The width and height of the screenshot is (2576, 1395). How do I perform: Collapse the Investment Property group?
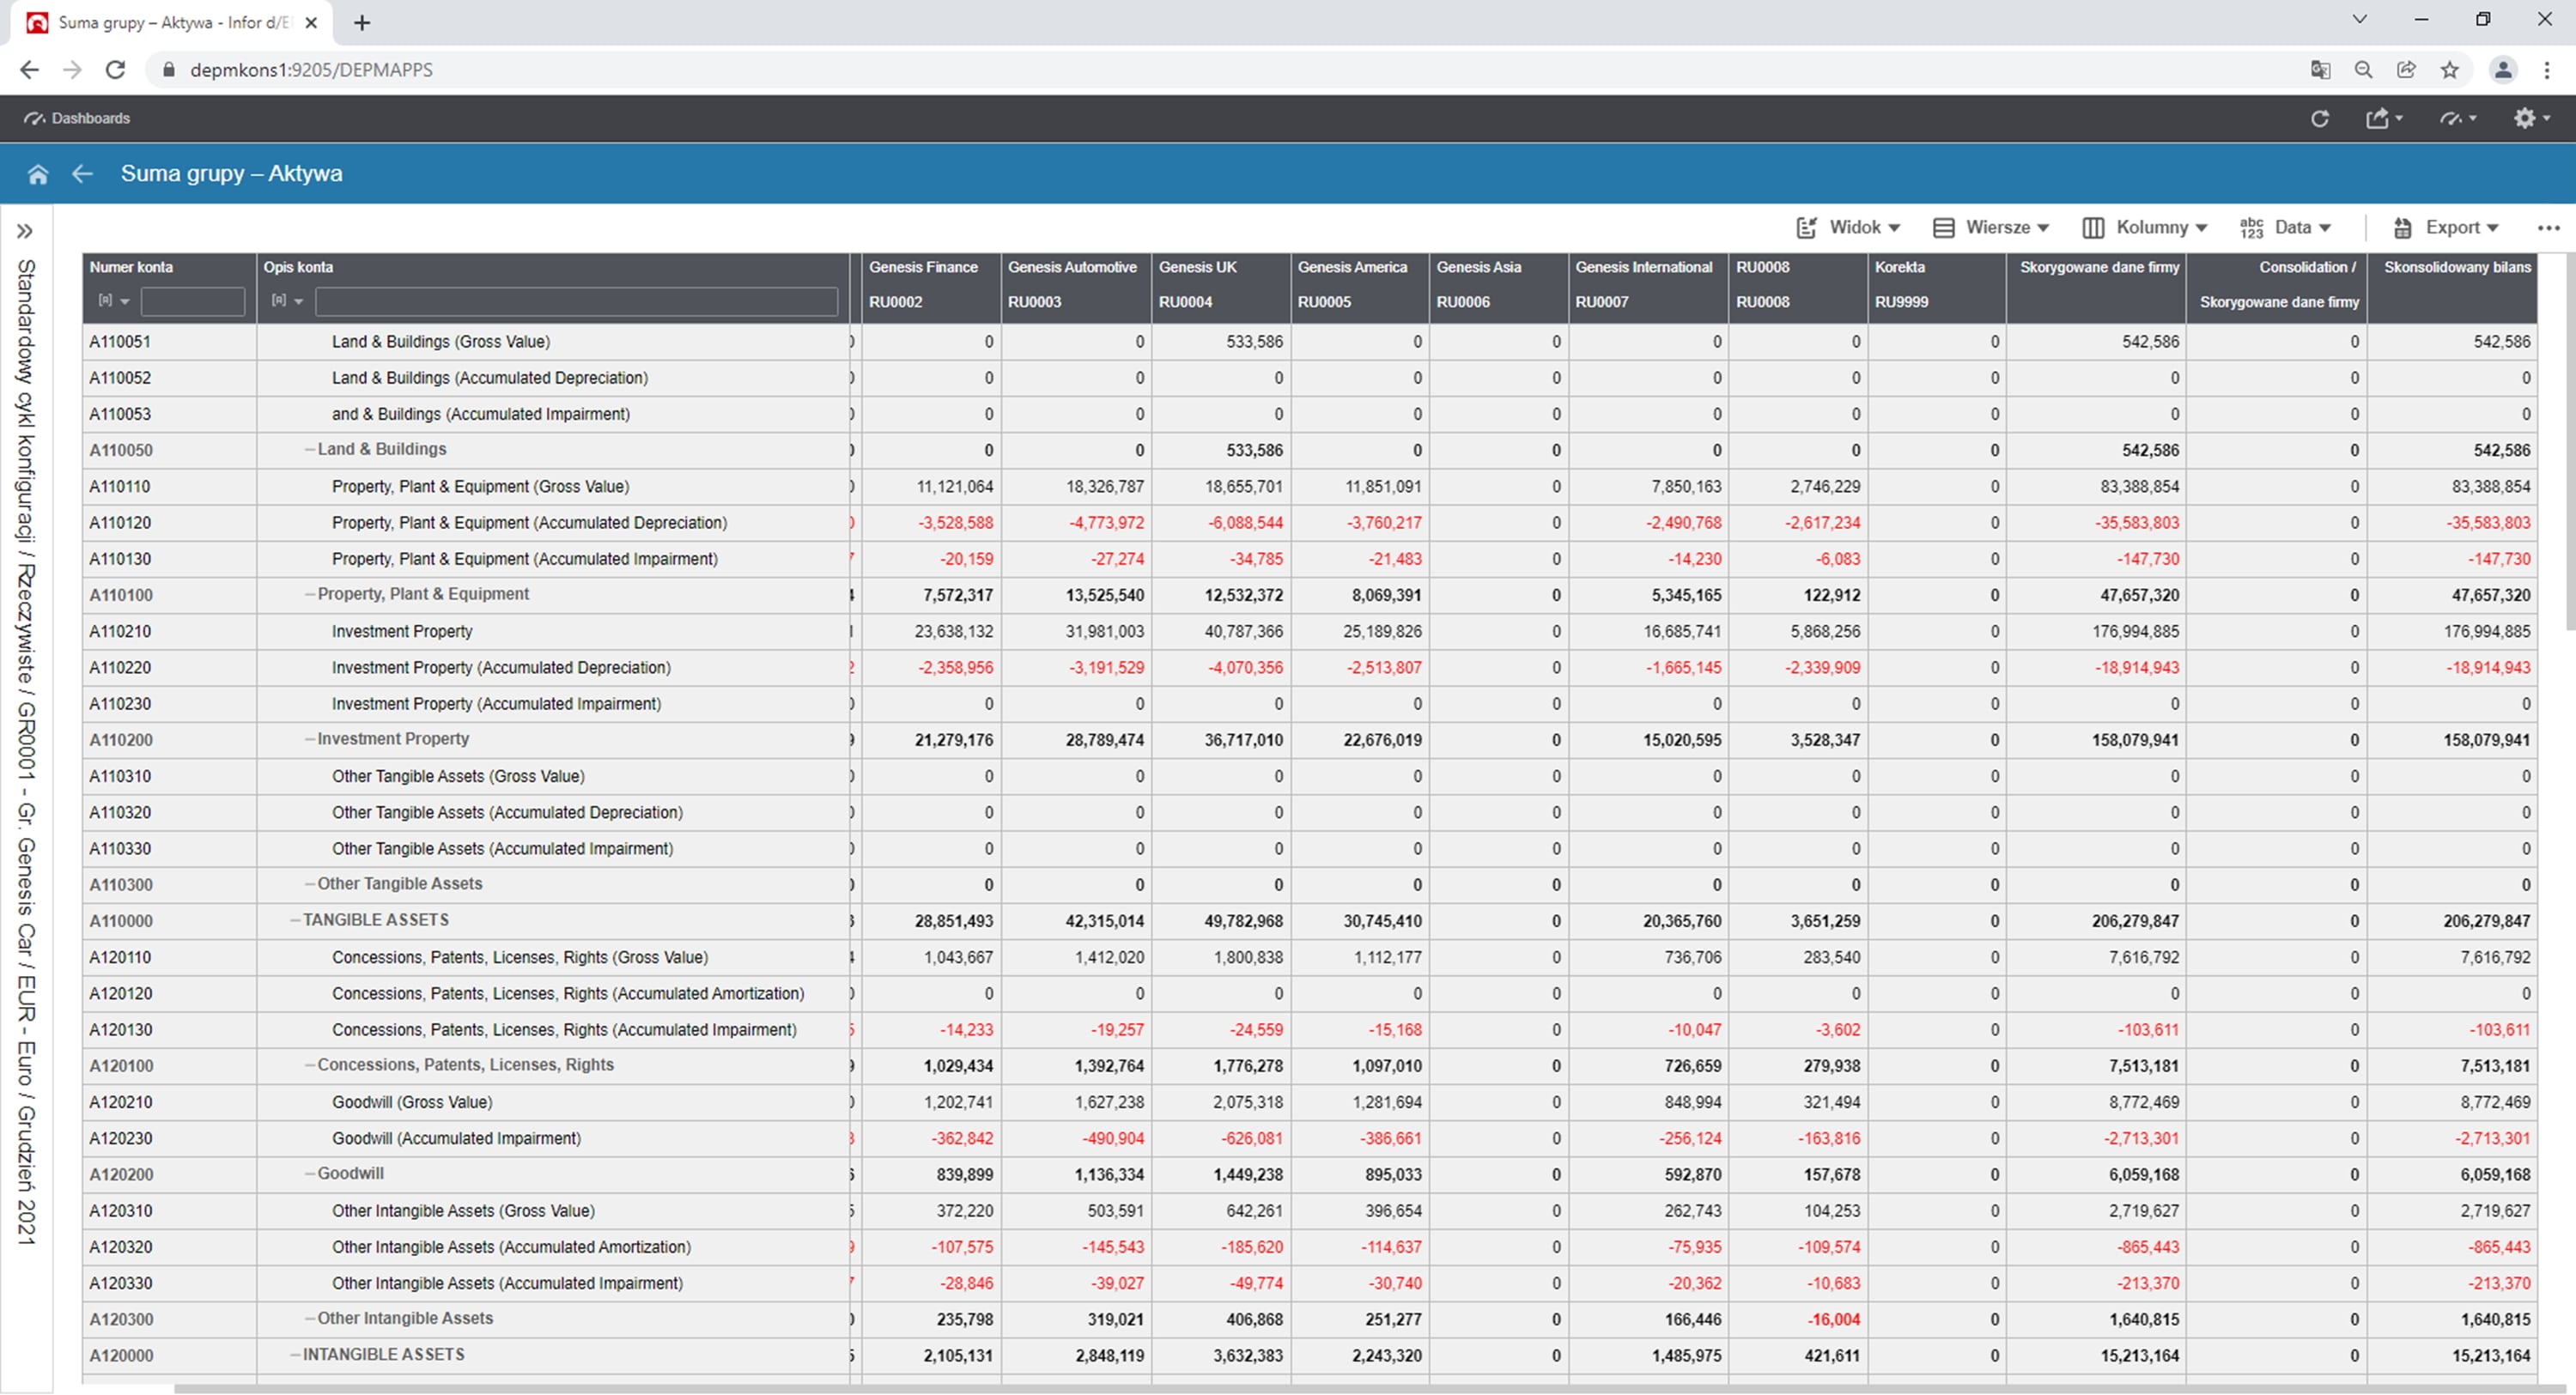click(x=310, y=739)
